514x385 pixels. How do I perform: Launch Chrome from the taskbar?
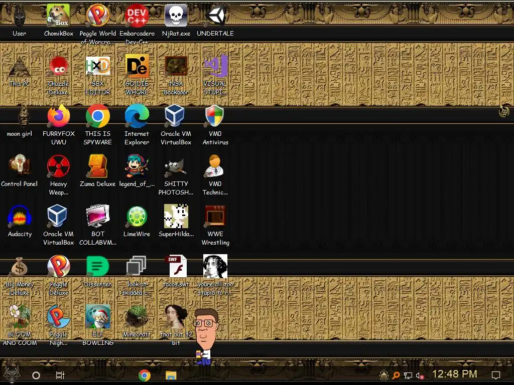coord(145,375)
